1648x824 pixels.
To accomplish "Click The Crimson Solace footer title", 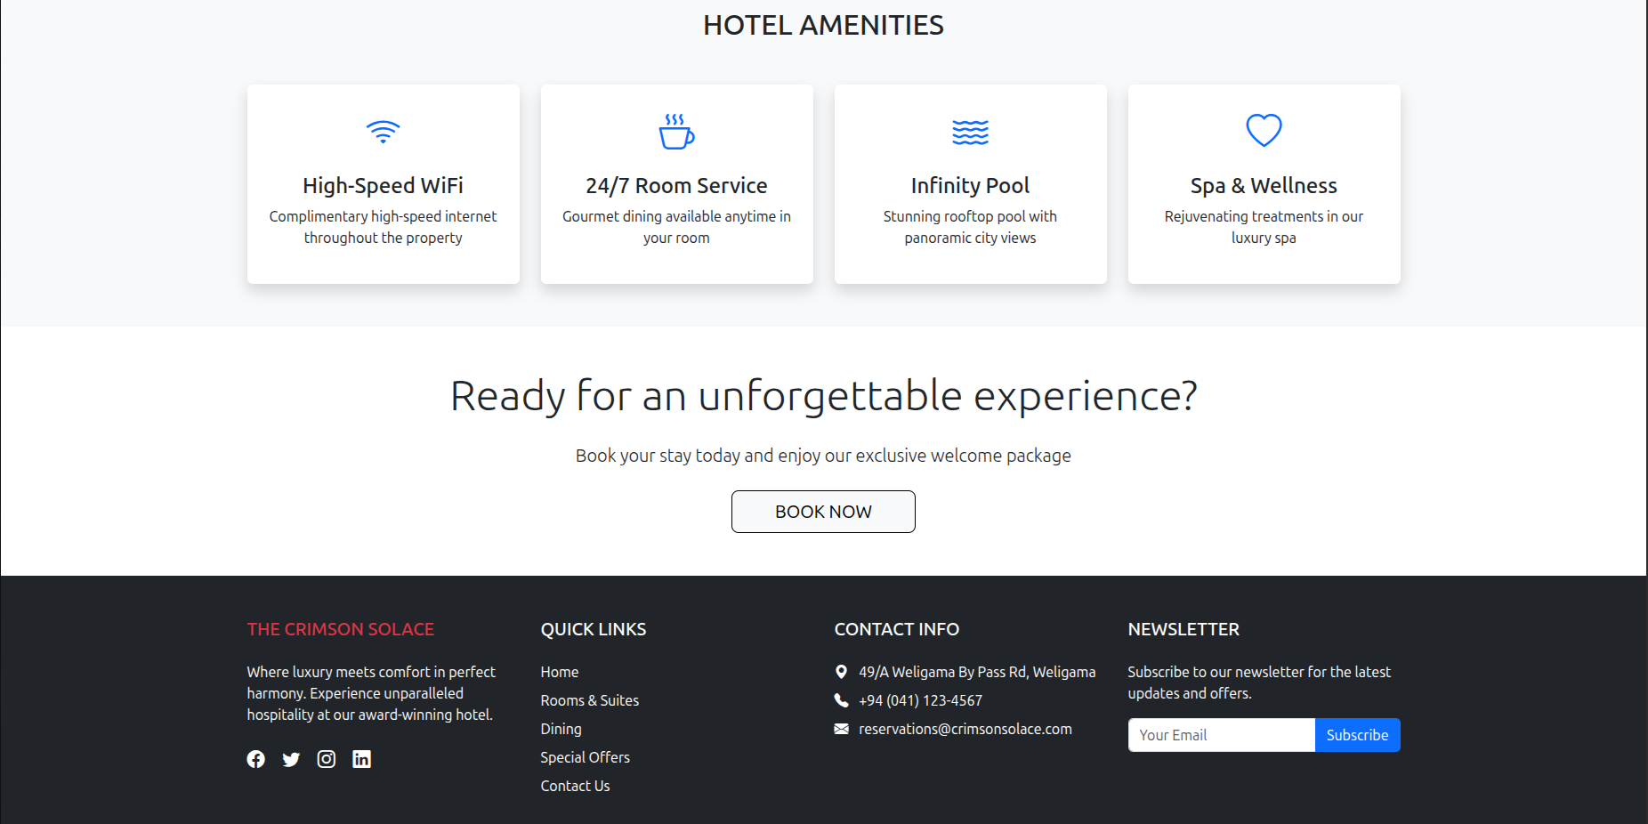I will 341,629.
